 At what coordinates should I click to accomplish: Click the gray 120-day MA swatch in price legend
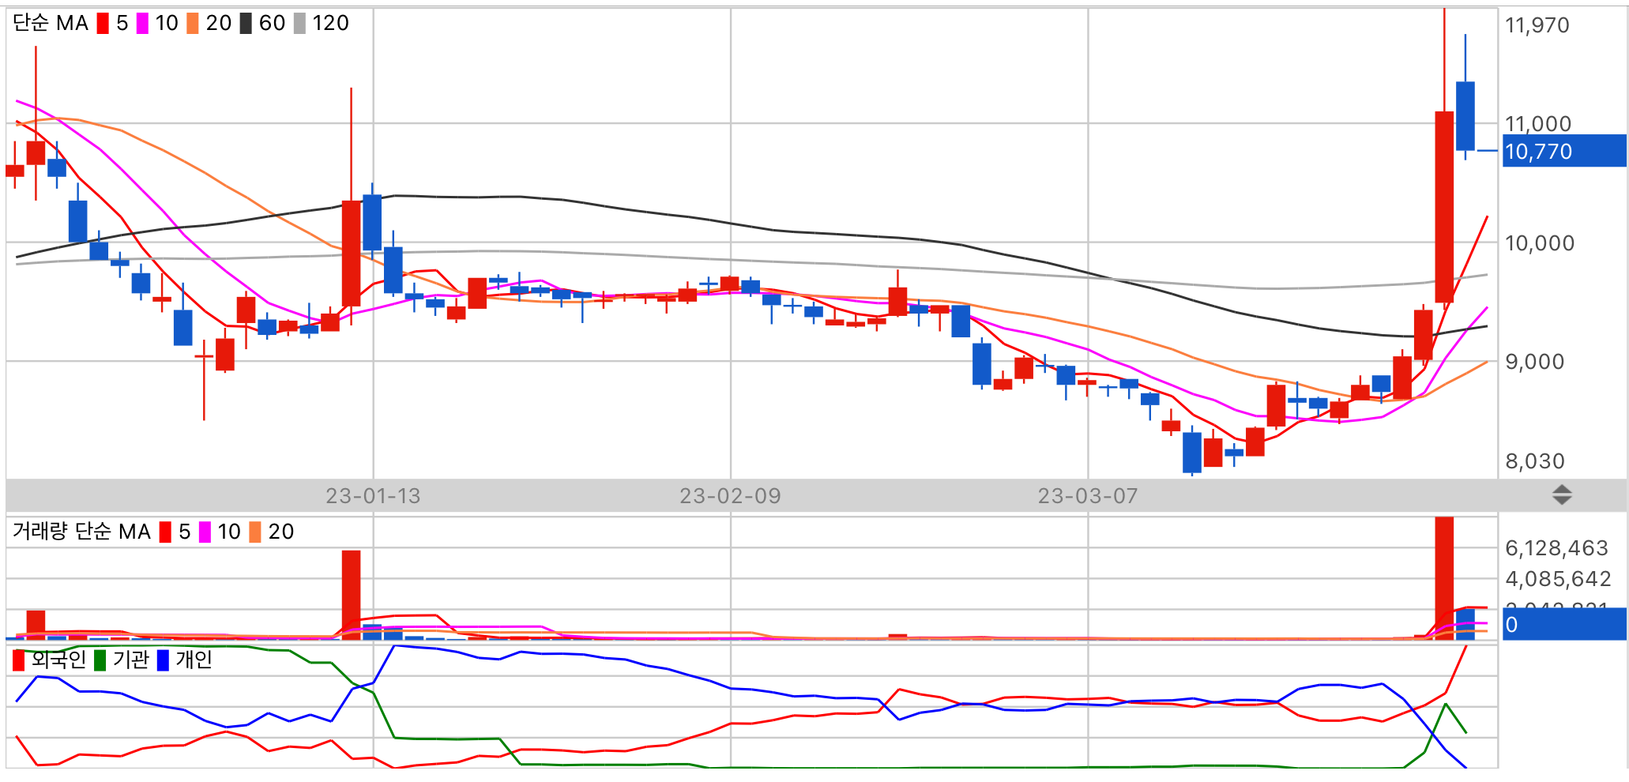pyautogui.click(x=299, y=24)
